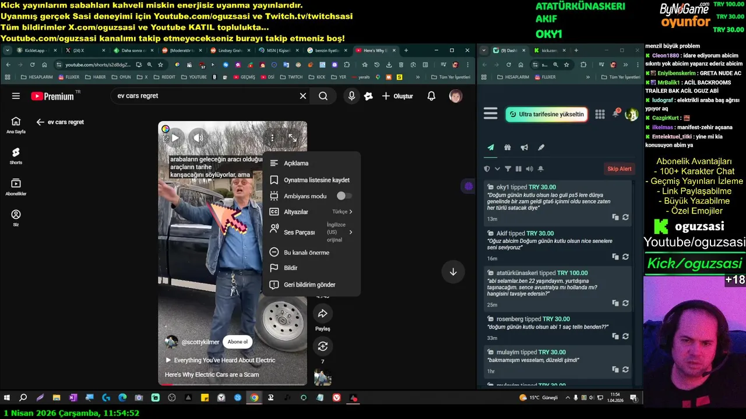This screenshot has height=419, width=746.
Task: Open the TWITCH bookmarks folder
Action: [x=291, y=77]
